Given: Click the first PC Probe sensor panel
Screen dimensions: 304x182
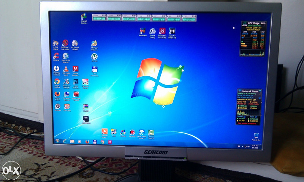Looking at the screenshot, I should 99,17.
